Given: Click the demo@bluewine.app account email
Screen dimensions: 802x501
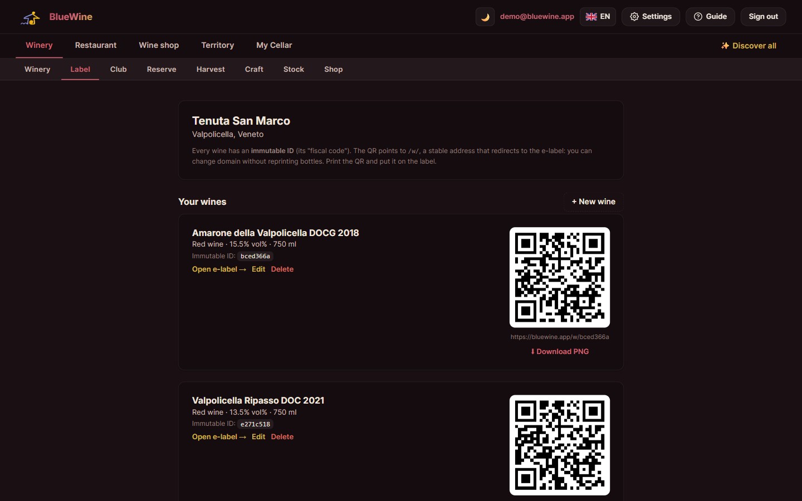Looking at the screenshot, I should (537, 17).
